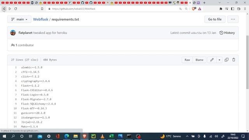The height and width of the screenshot is (140, 249).
Task: Open the browser hamburger menu
Action: [x=245, y=9]
